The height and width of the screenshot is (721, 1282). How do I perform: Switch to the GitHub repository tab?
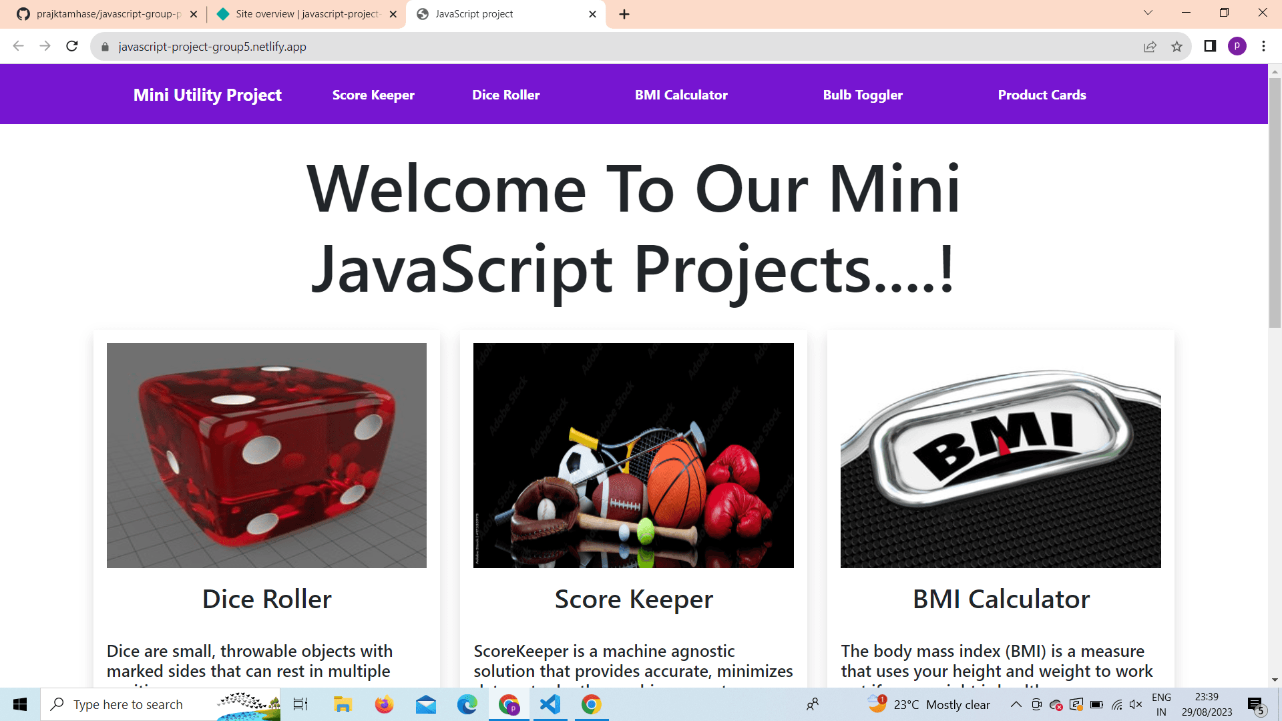(107, 14)
